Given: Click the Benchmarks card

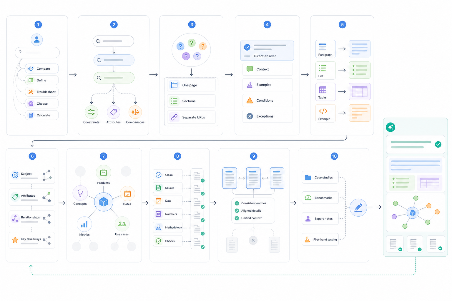Looking at the screenshot, I should 320,198.
